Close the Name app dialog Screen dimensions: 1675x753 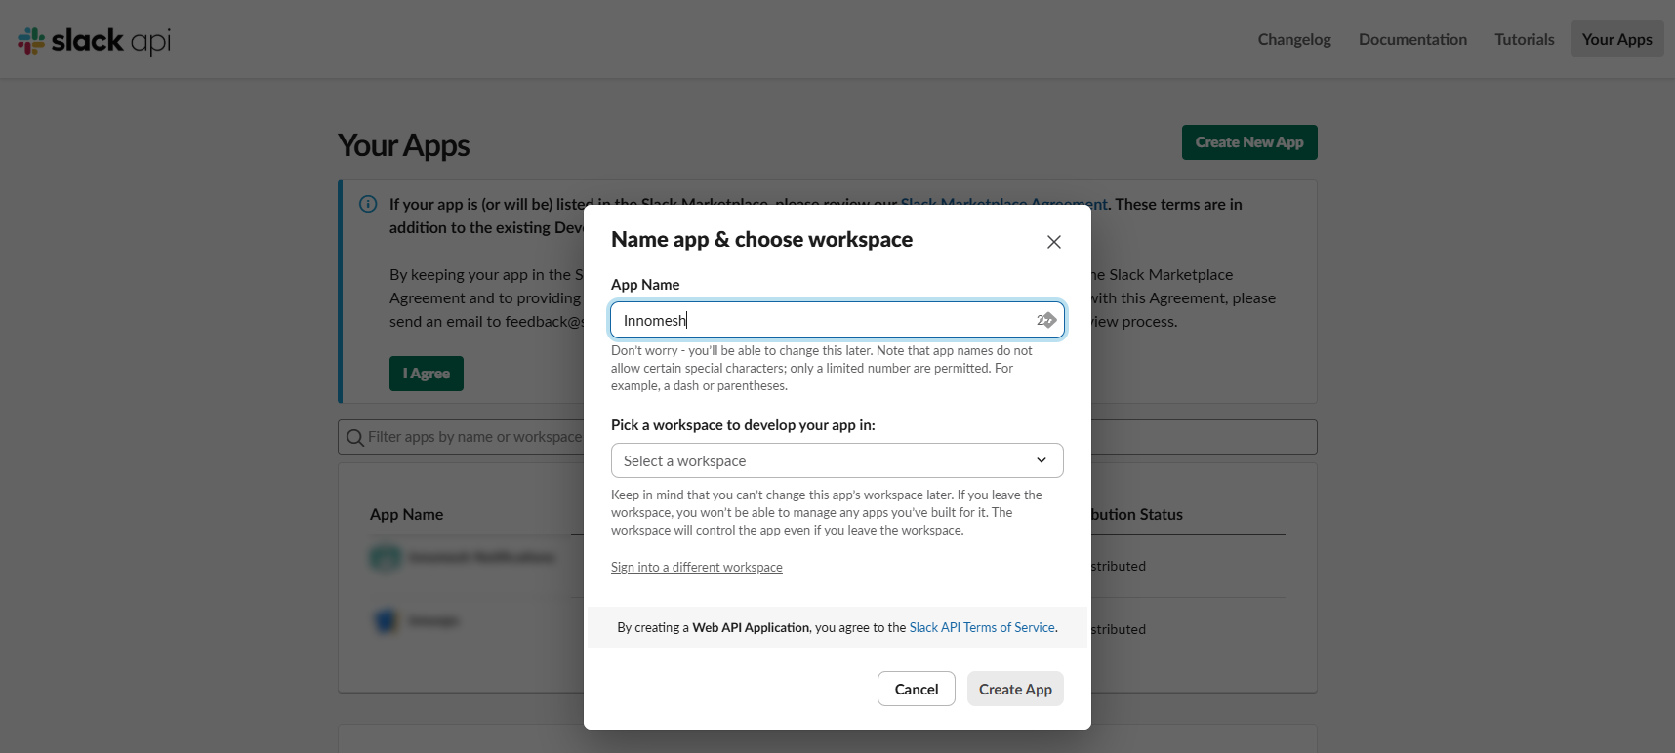coord(1054,242)
